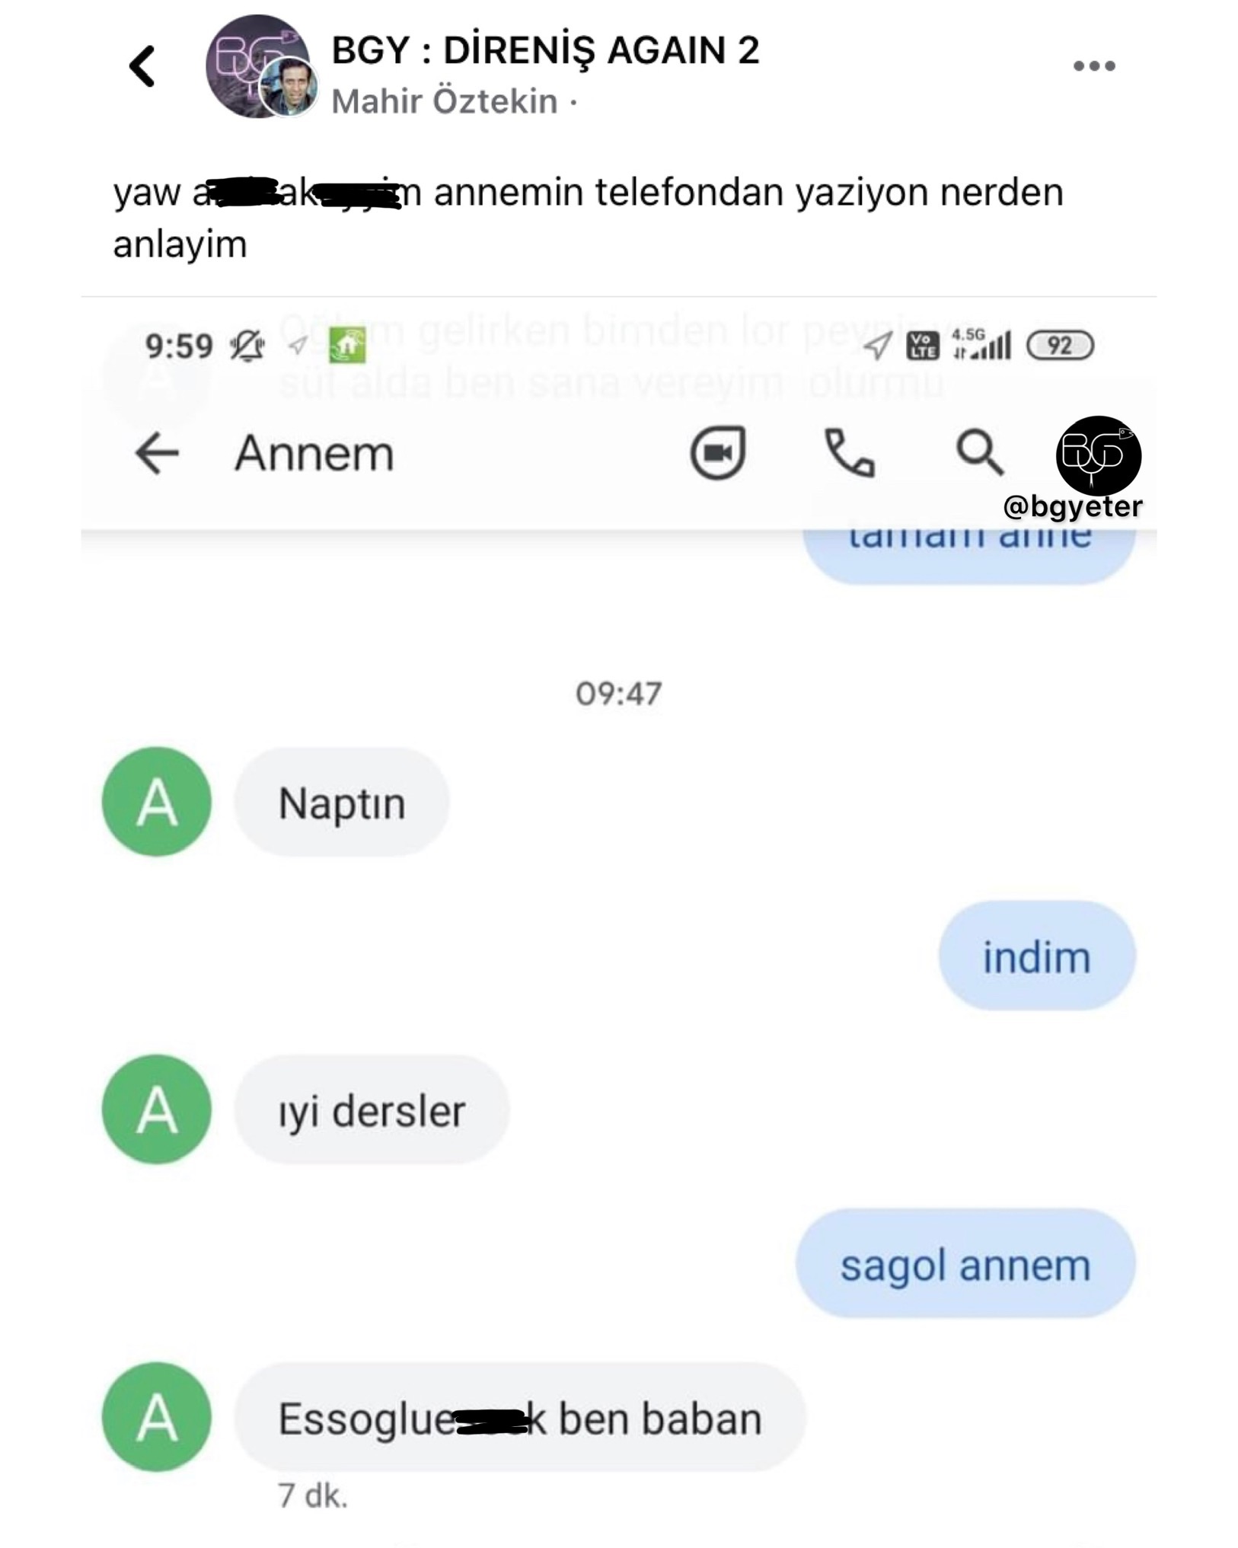Image resolution: width=1238 pixels, height=1548 pixels.
Task: Select the Naptın message bubble
Action: coord(342,803)
